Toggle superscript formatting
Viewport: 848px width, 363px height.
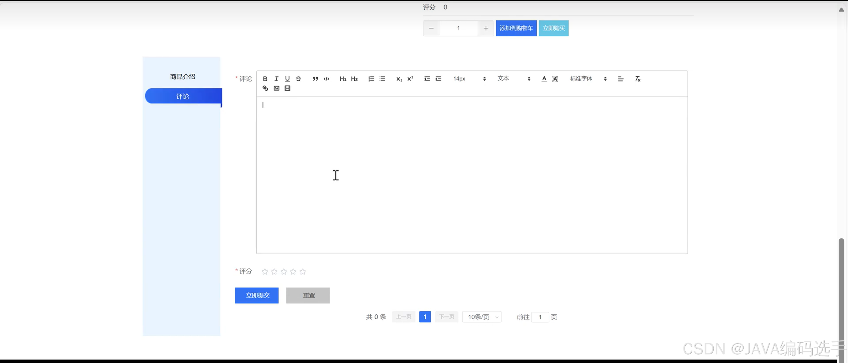click(x=410, y=79)
